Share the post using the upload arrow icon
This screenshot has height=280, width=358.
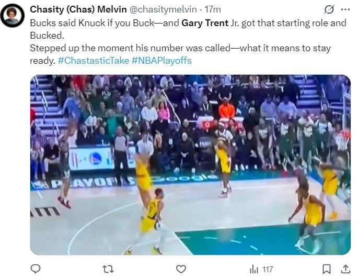(345, 269)
